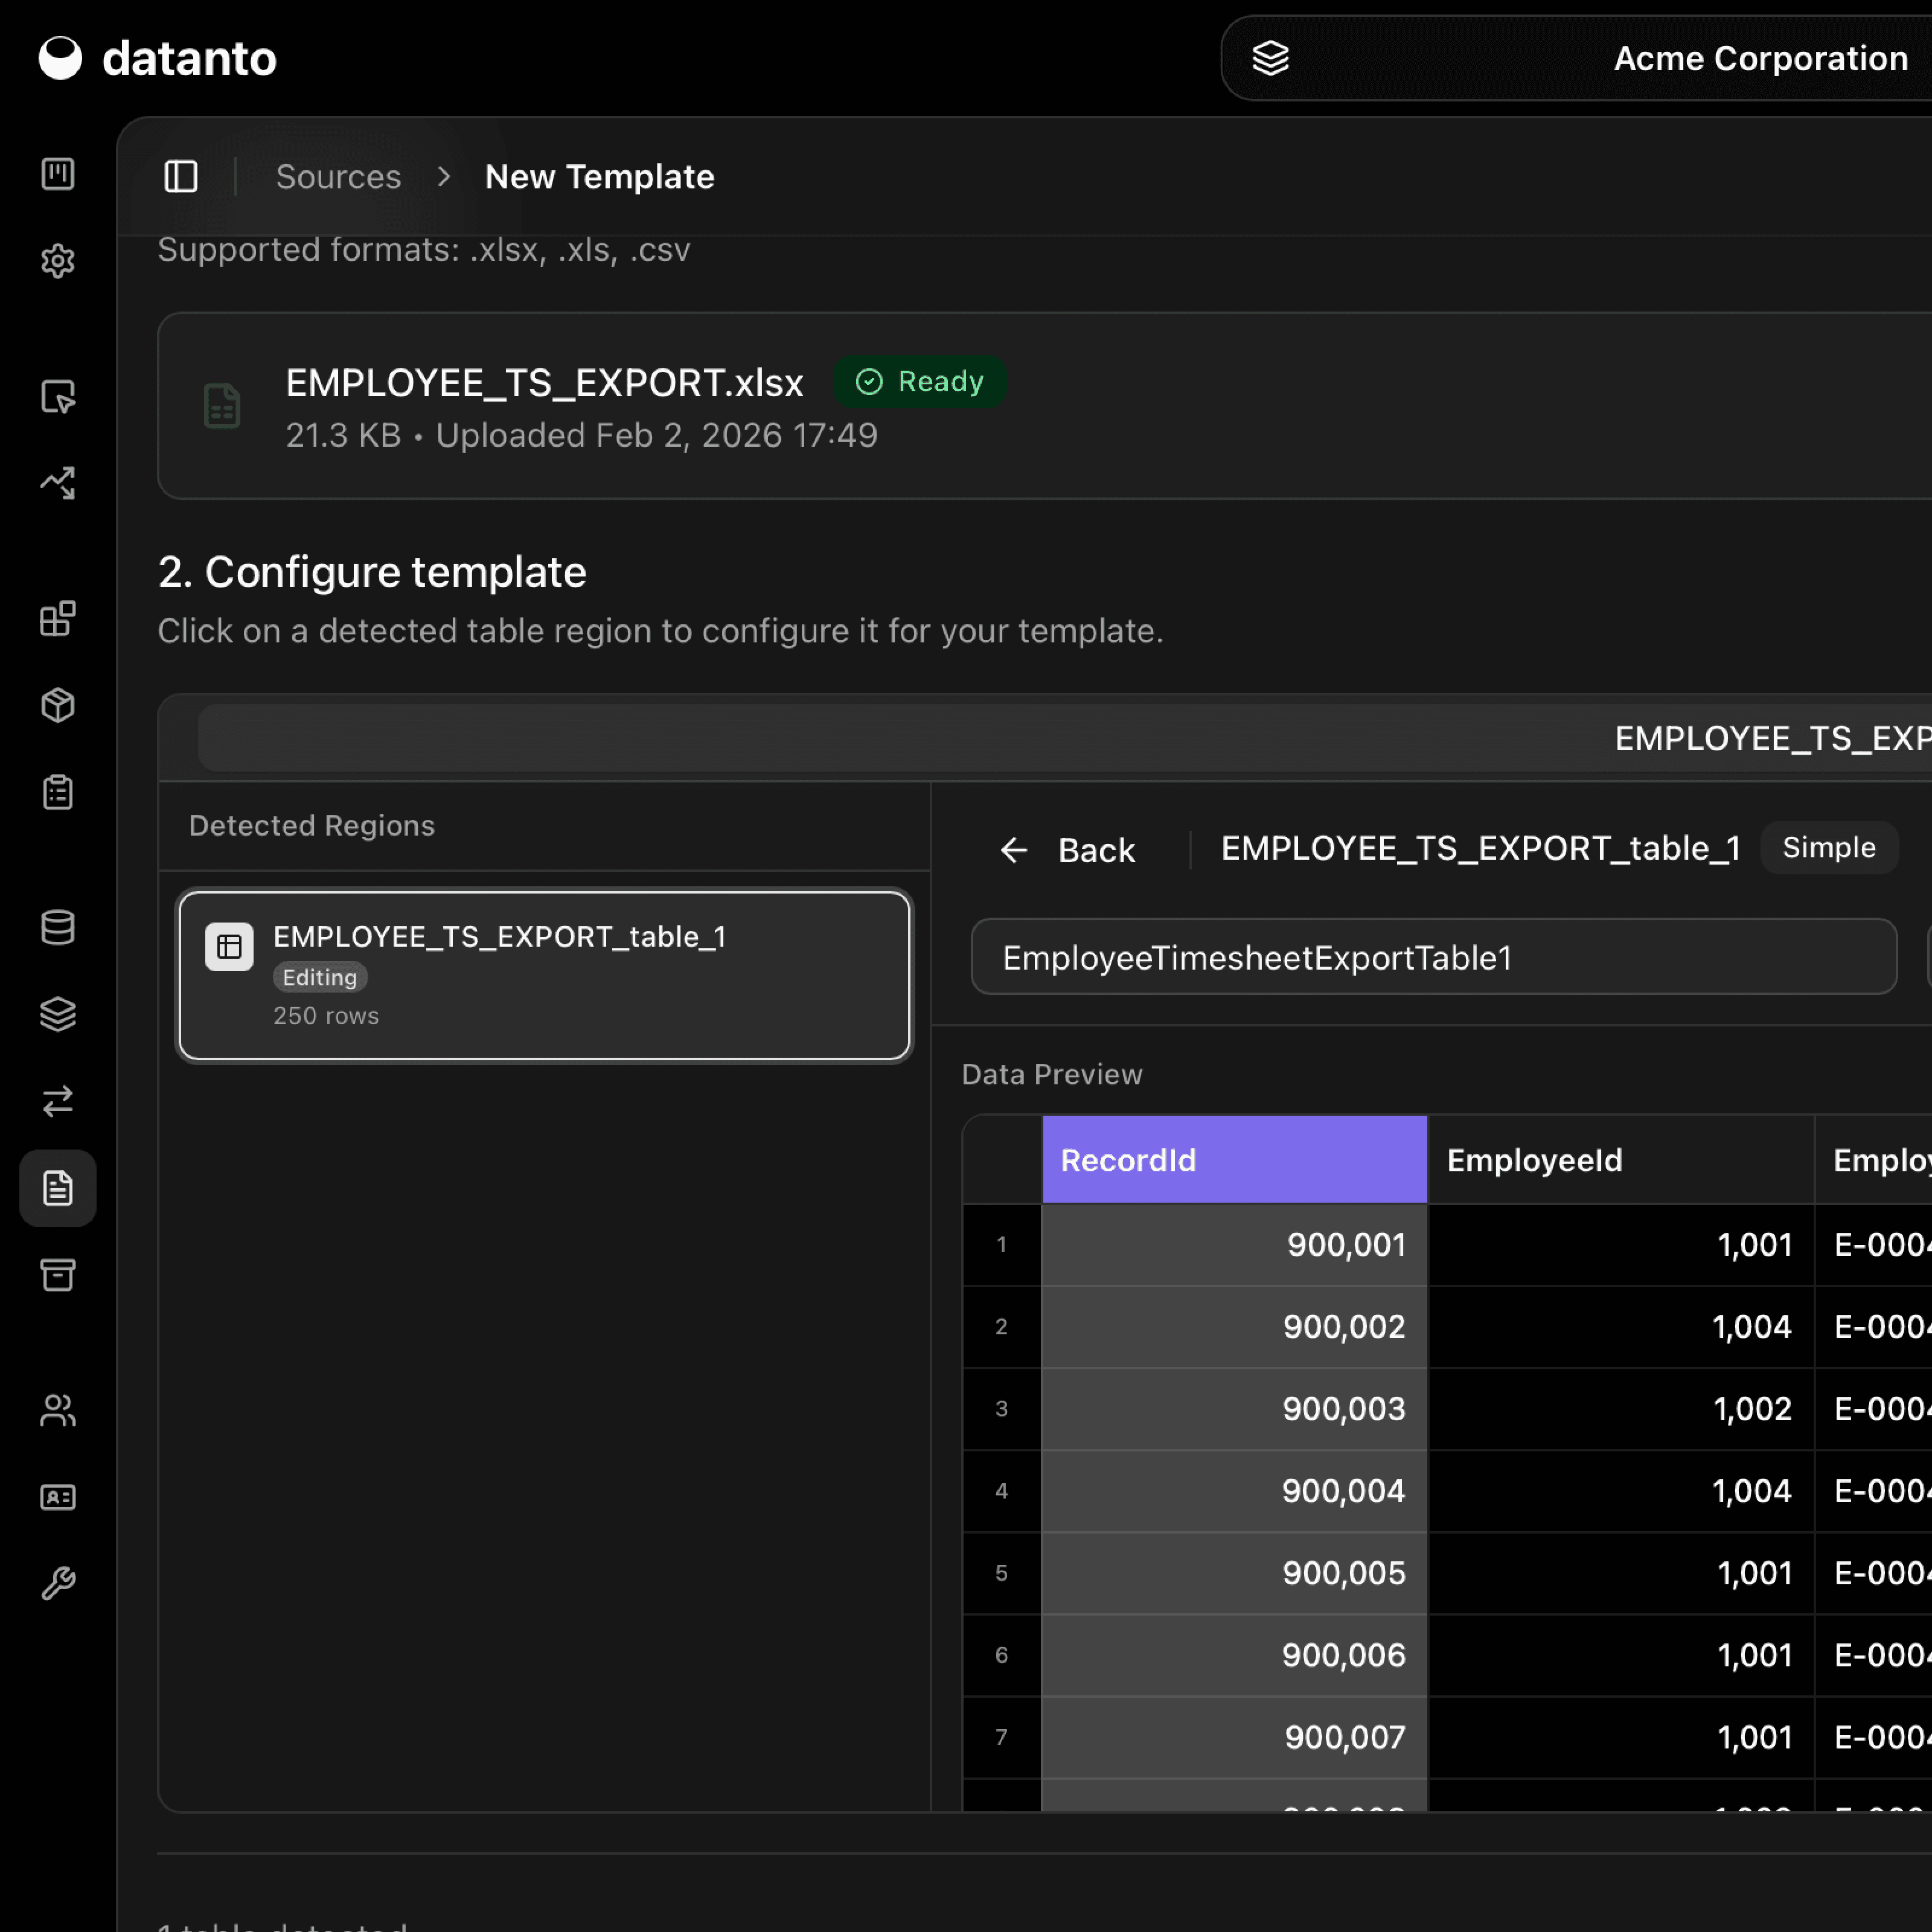Toggle the Simple mode badge

click(x=1829, y=847)
